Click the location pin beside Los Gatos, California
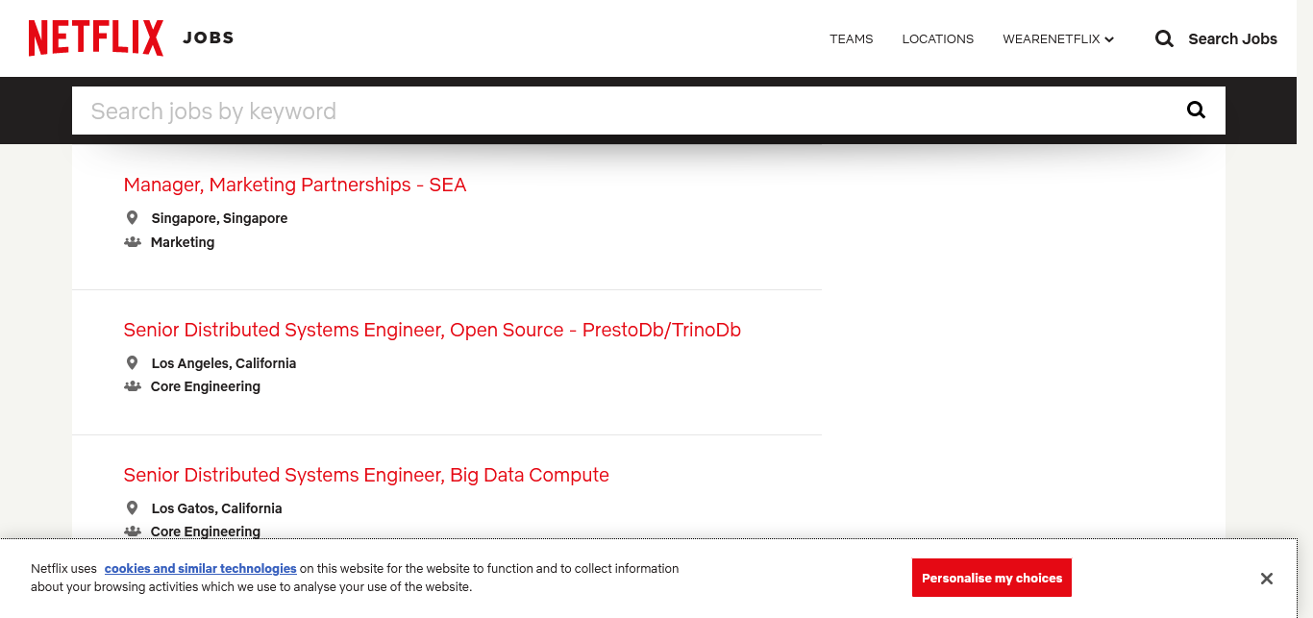Screen dimensions: 1313x618 (132, 508)
